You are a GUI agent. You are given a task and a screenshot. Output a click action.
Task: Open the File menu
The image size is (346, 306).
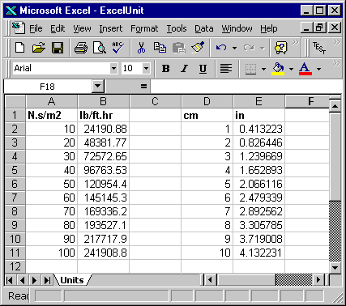pyautogui.click(x=36, y=28)
